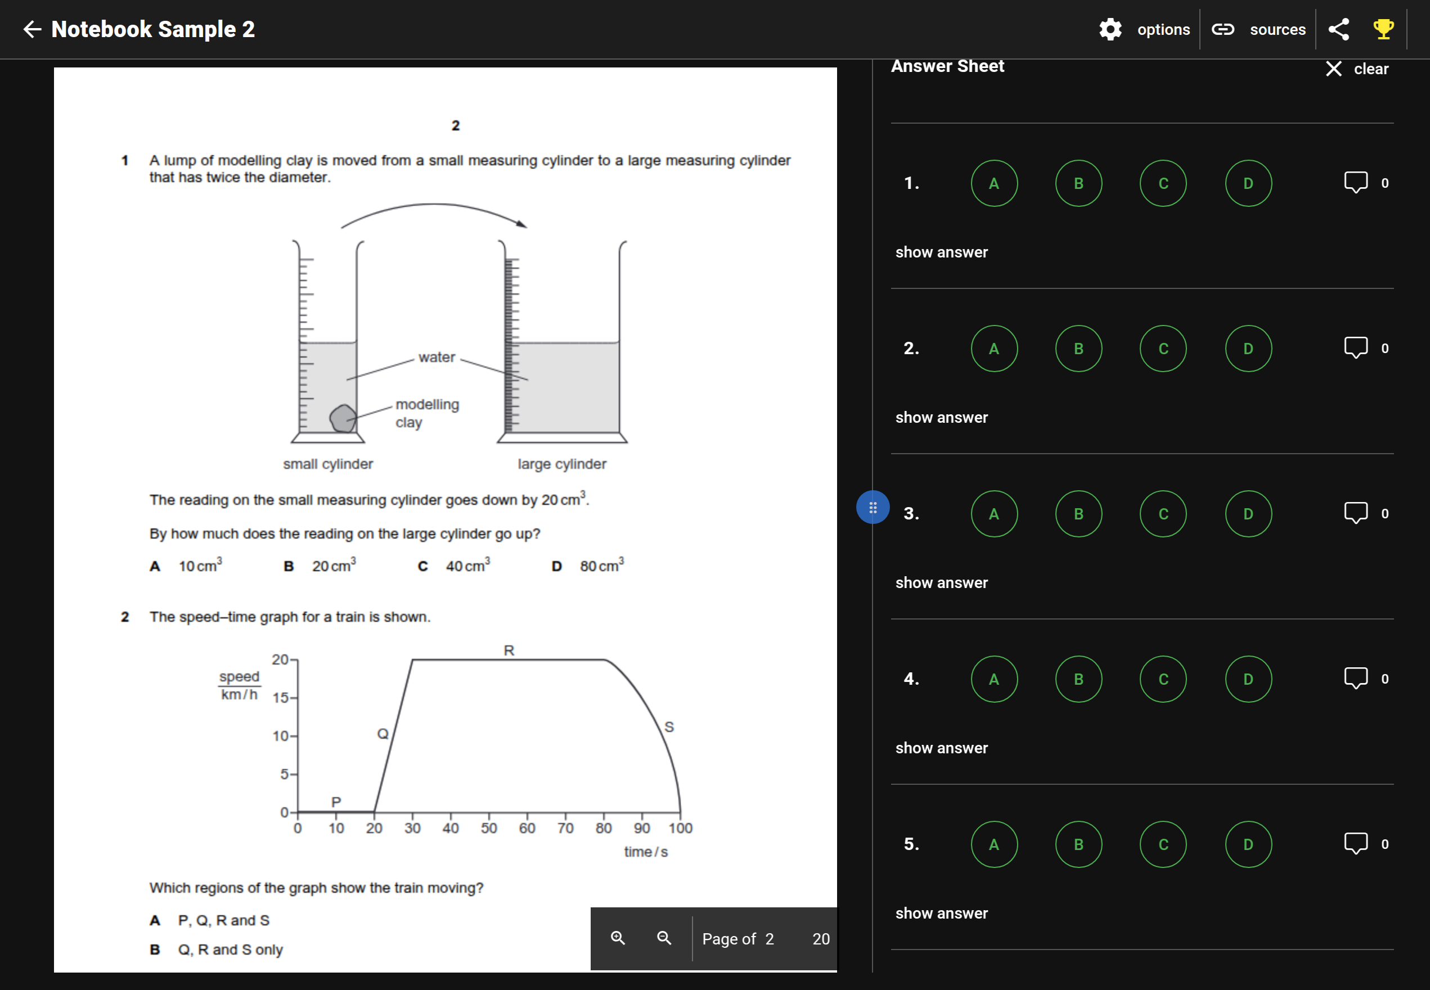
Task: Select answer C for question 4
Action: pos(1163,679)
